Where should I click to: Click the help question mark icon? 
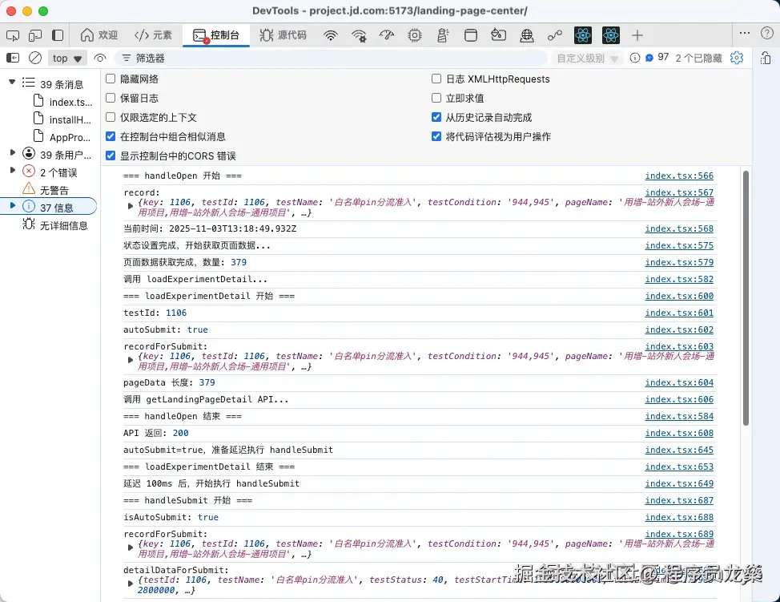766,34
